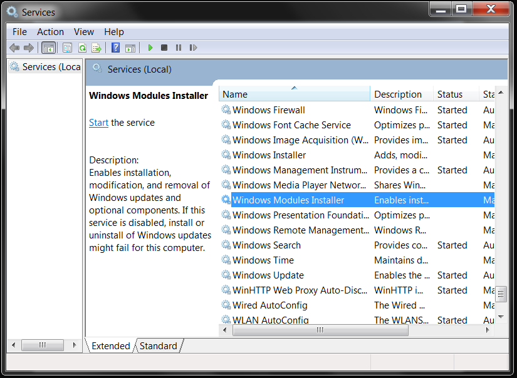
Task: Click gear icon beside Windows Update
Action: [226, 275]
